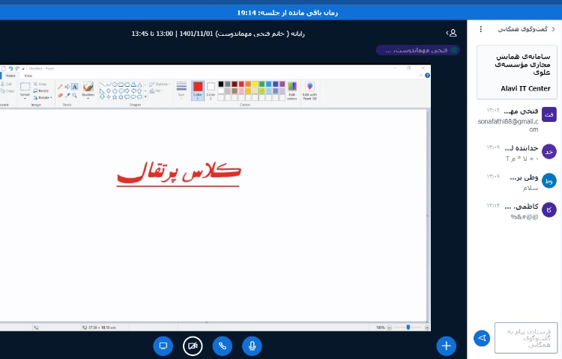Open the Brushes tool in Paint
Screen dimensions: 562x359
point(88,90)
